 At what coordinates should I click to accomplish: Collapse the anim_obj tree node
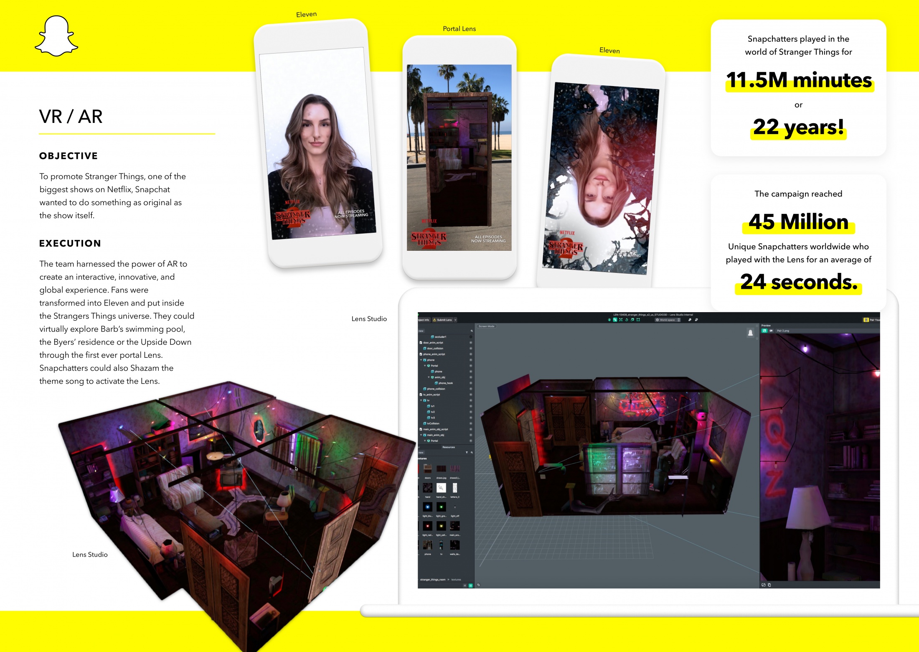(429, 377)
